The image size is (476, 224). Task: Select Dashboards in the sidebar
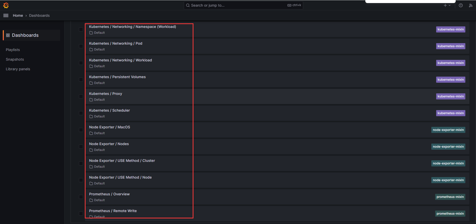[31, 35]
